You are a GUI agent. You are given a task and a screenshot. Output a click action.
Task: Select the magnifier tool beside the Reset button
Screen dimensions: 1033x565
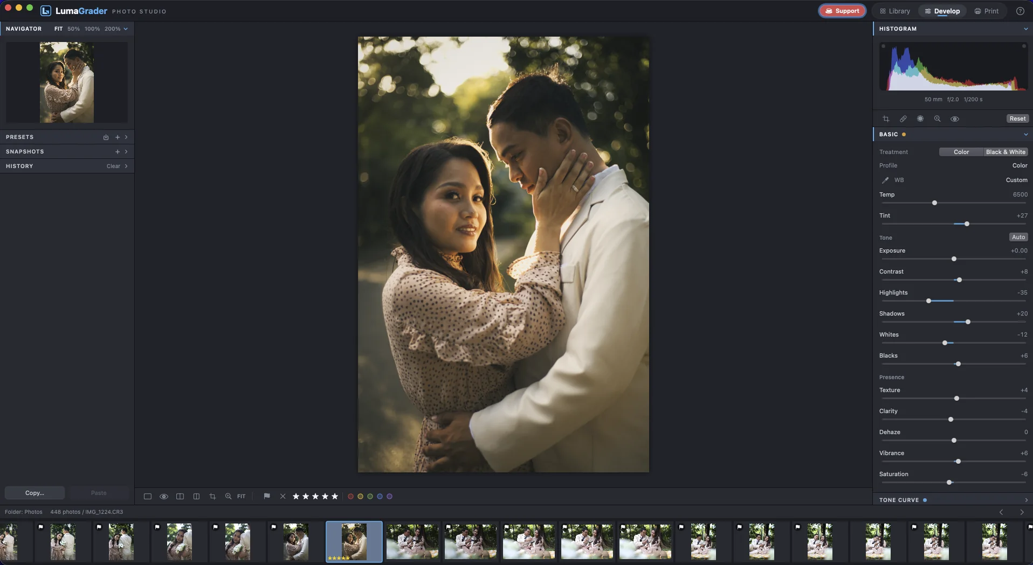point(938,118)
